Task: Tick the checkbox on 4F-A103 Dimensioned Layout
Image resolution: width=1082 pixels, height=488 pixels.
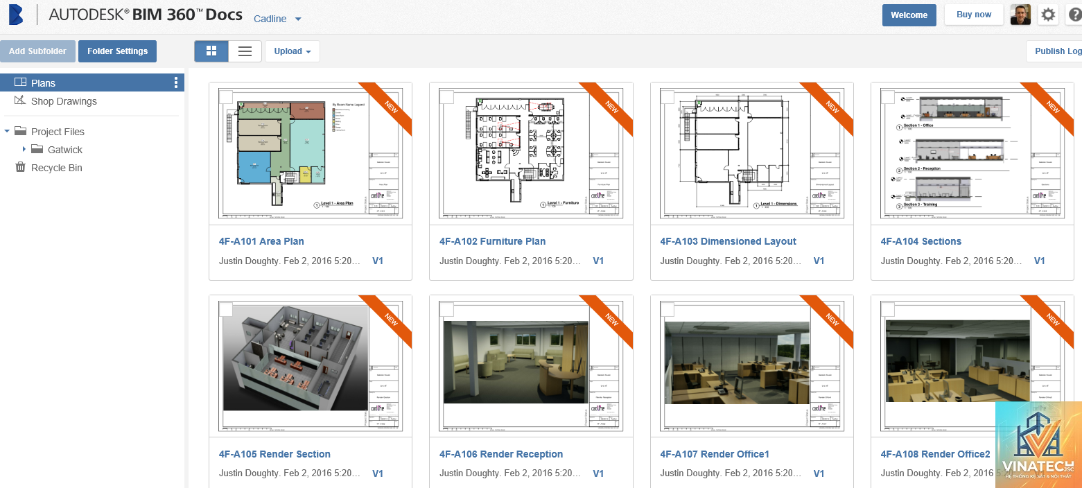Action: [667, 96]
